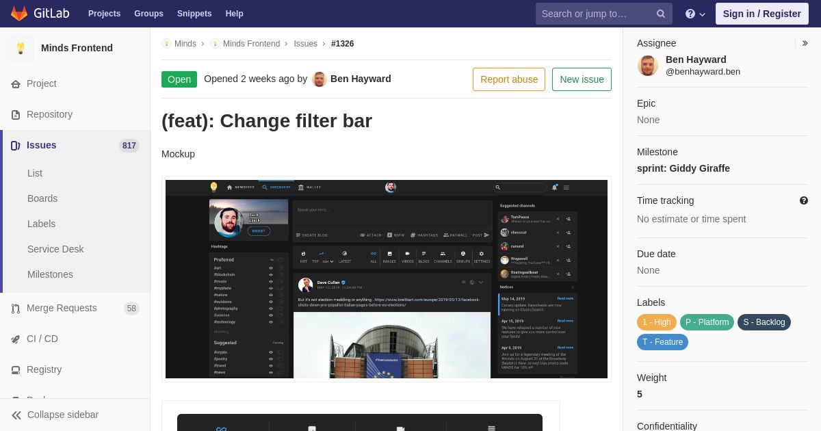Click Sign in / Register button
The width and height of the screenshot is (821, 431).
(x=761, y=14)
